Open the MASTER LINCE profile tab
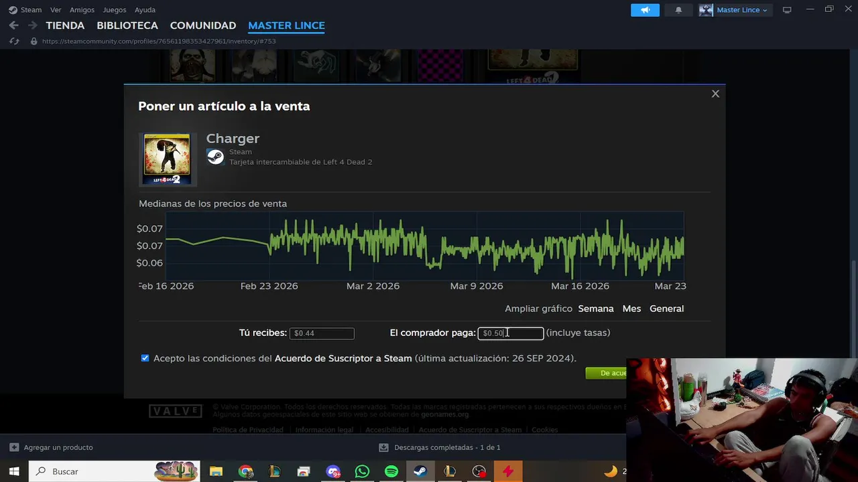The height and width of the screenshot is (482, 858). coord(286,25)
